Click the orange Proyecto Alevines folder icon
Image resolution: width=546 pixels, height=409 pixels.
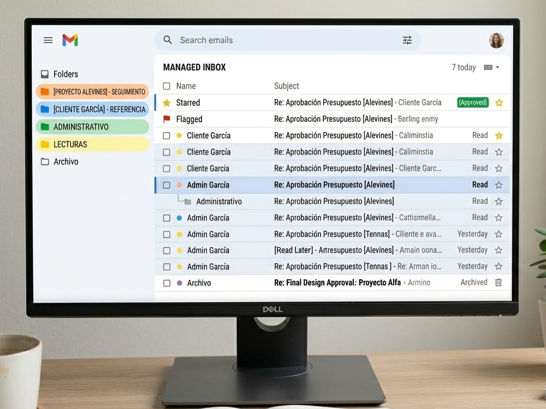click(45, 92)
